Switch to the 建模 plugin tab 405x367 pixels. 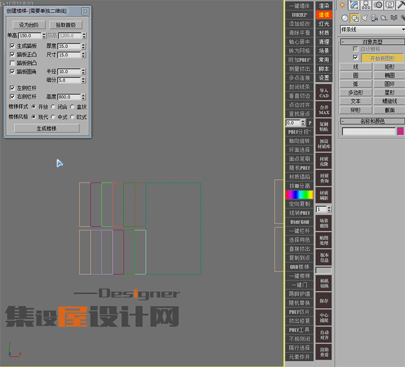click(323, 15)
